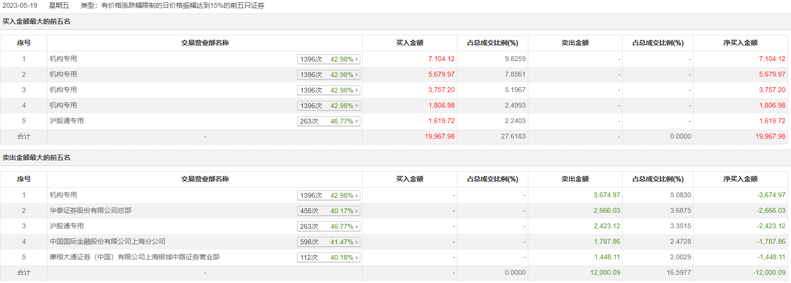
Task: Expand the 1396次 badge in sell row 1
Action: click(328, 195)
